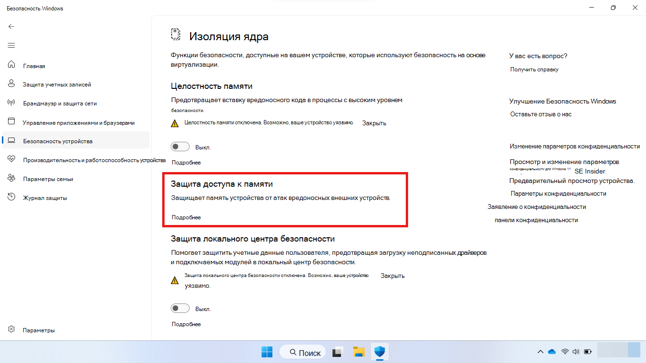
Task: Open the Заявление о конфиденциальности link
Action: click(537, 207)
